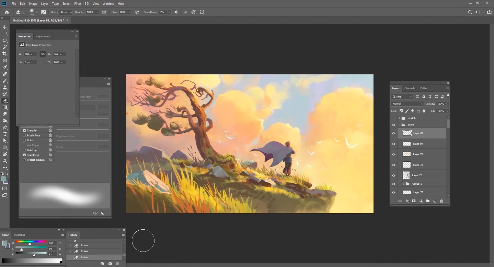
Task: Select the Zoom tool
Action: 5,160
